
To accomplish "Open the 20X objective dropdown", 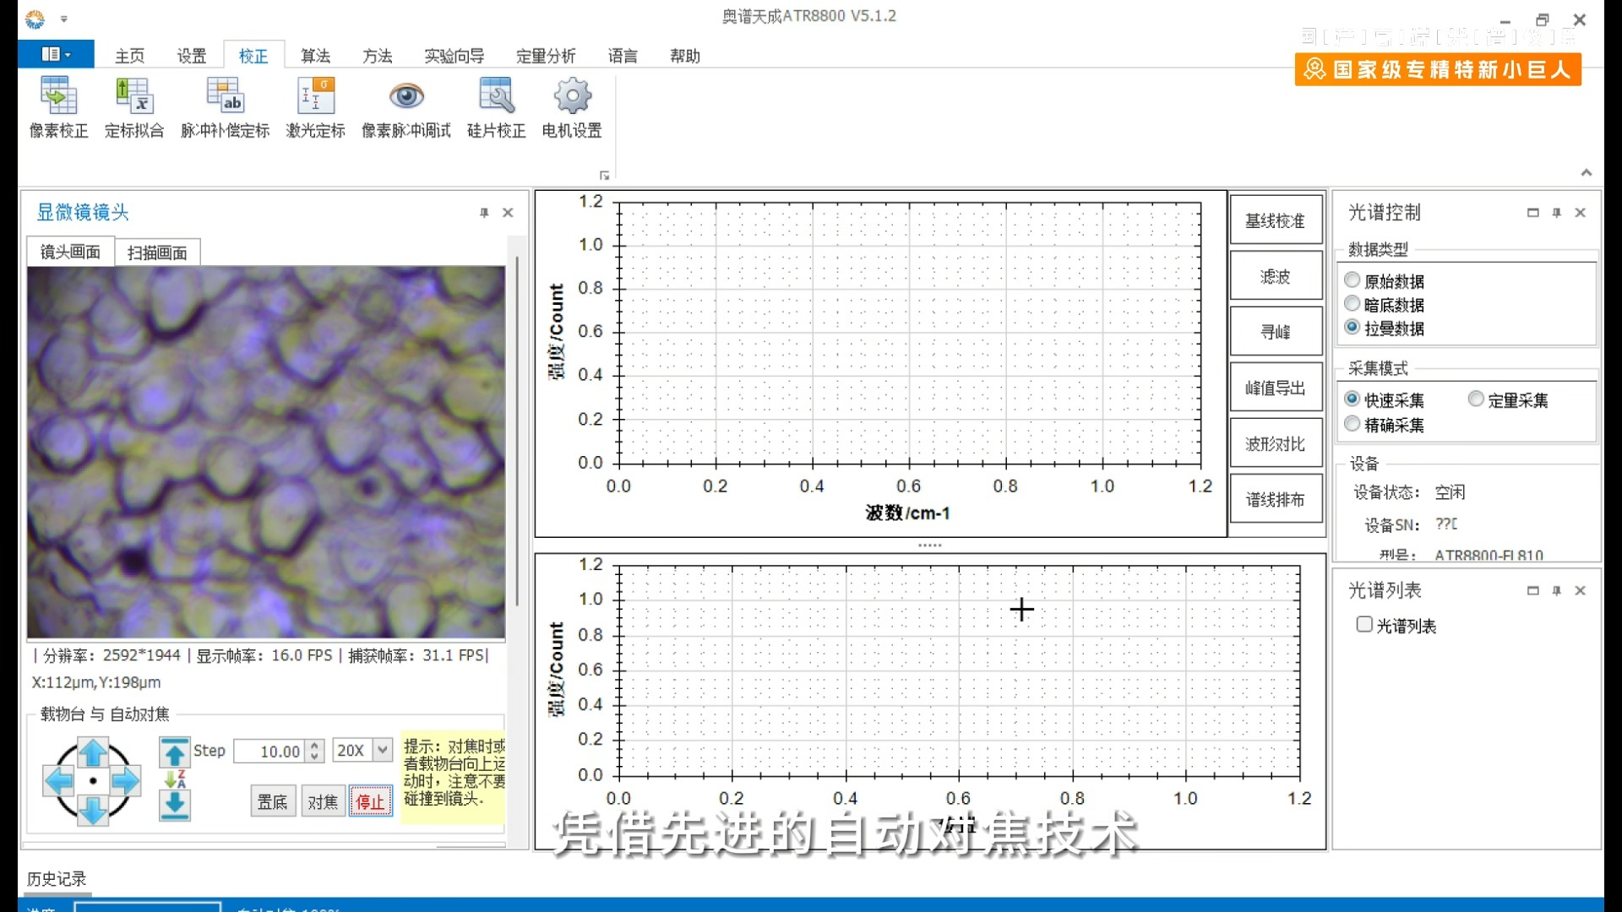I will tap(383, 750).
